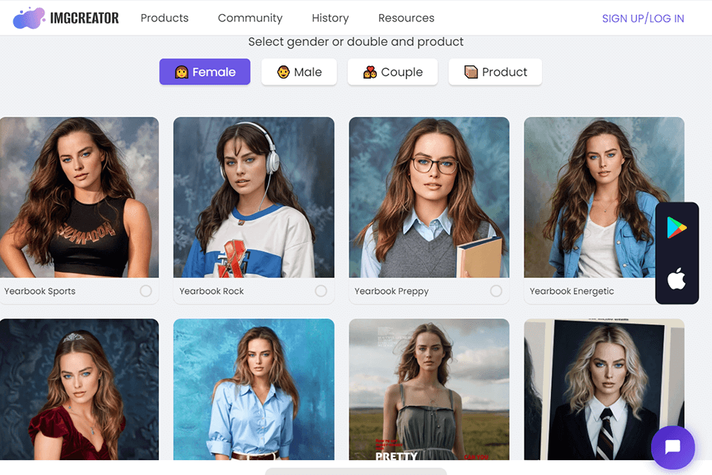Click the 'Select gender or double and product' heading

355,42
